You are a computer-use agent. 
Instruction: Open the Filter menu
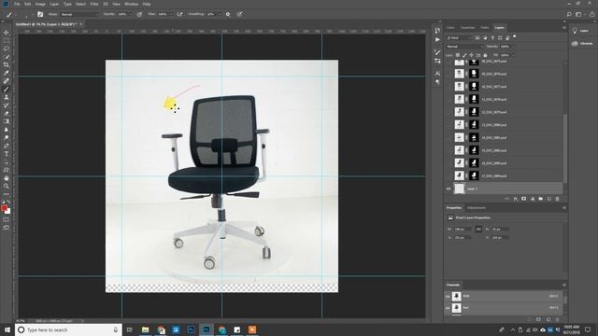pyautogui.click(x=94, y=4)
